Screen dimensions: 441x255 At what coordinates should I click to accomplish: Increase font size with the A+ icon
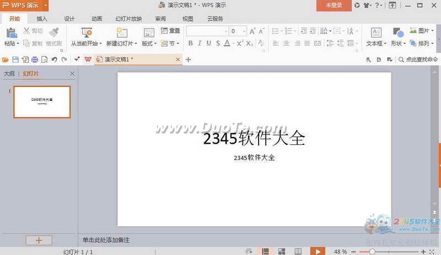tap(252, 31)
